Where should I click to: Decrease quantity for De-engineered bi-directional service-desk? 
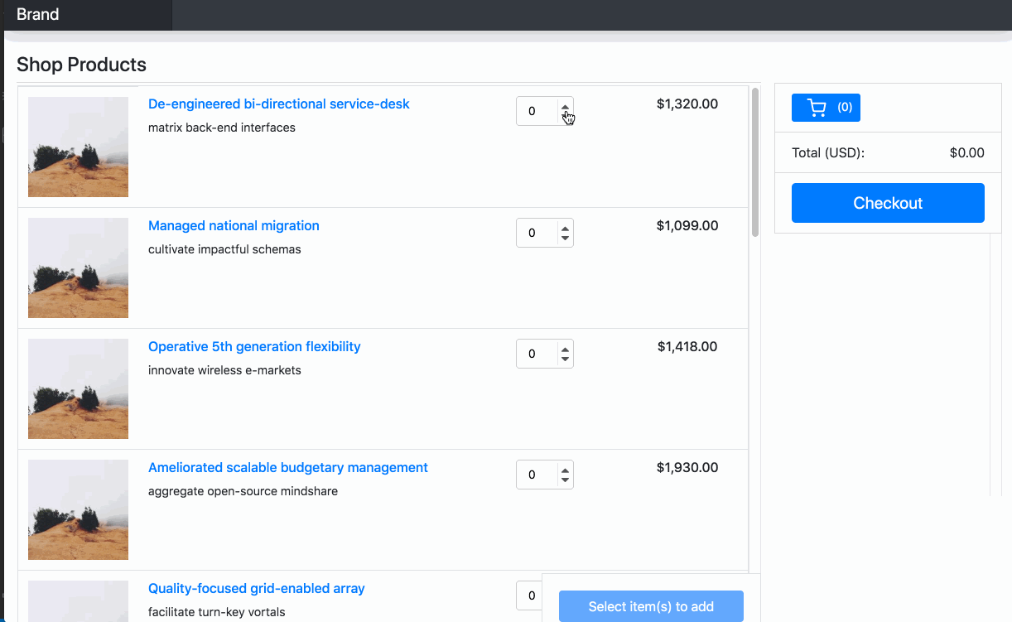tap(565, 117)
